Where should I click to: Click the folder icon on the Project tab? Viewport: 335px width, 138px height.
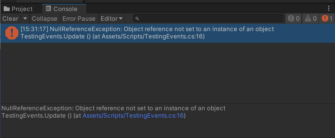click(x=7, y=9)
